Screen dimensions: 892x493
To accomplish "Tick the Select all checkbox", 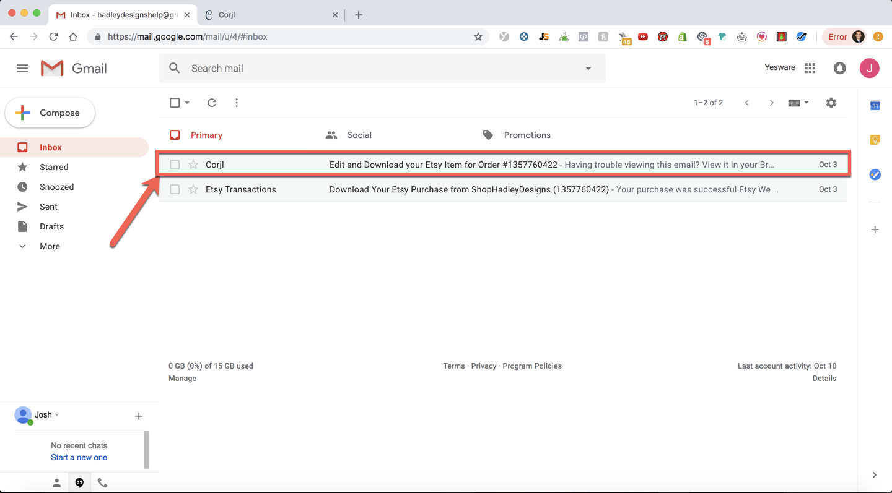I will tap(175, 103).
